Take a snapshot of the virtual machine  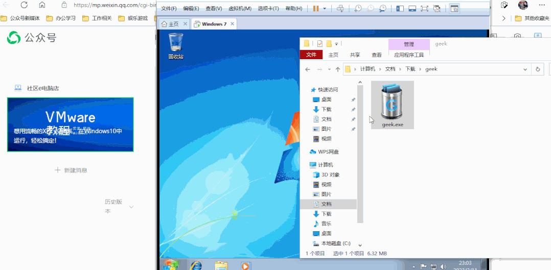pyautogui.click(x=358, y=9)
